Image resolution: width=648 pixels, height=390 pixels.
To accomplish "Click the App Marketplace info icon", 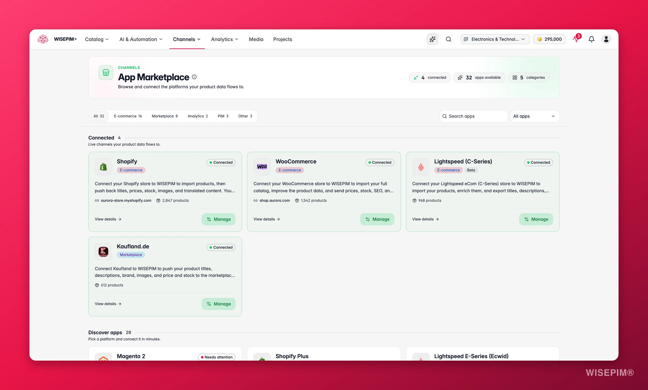I will click(x=194, y=77).
